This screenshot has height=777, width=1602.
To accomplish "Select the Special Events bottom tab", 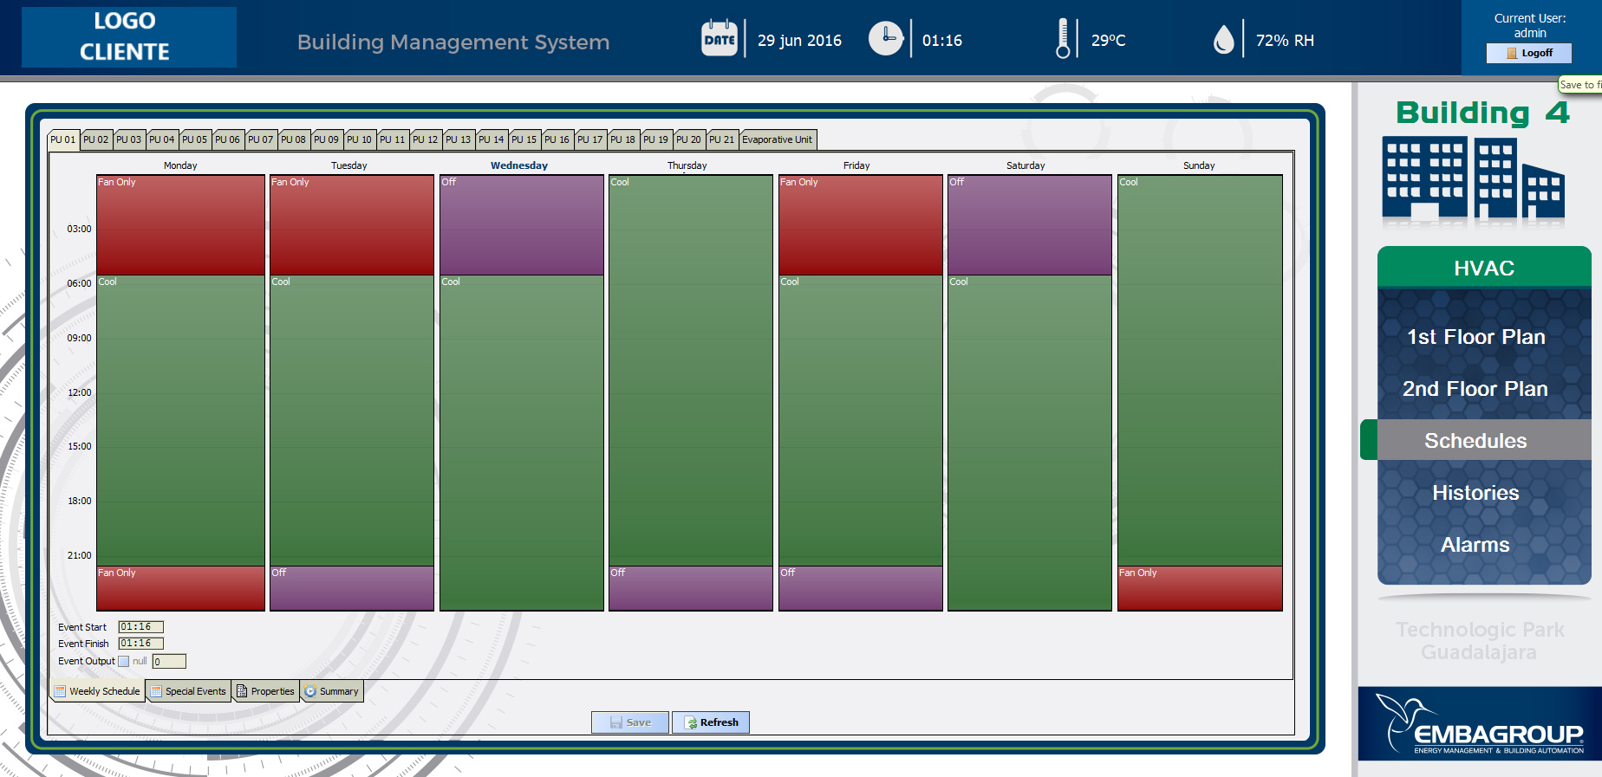I will (x=188, y=691).
